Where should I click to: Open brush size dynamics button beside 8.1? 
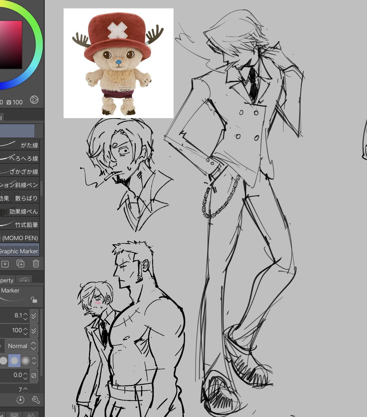34,316
